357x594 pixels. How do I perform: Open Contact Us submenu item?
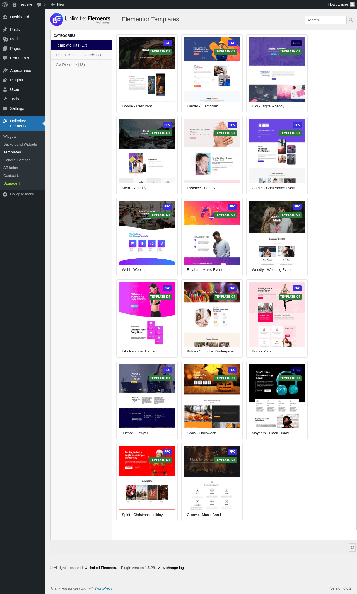(12, 176)
